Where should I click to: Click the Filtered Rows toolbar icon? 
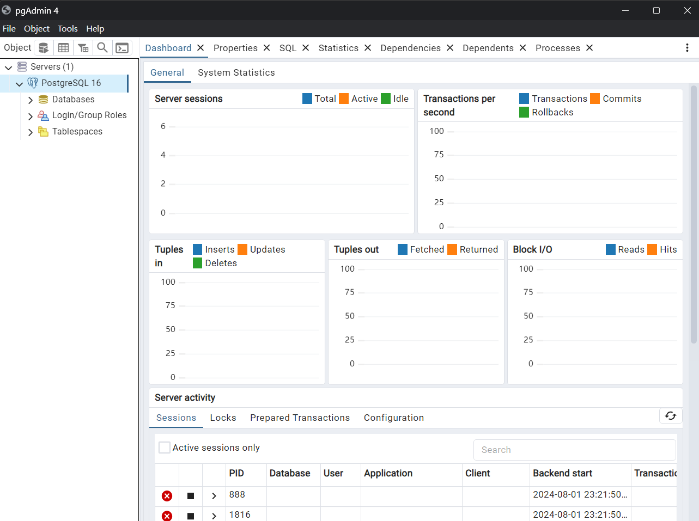83,48
